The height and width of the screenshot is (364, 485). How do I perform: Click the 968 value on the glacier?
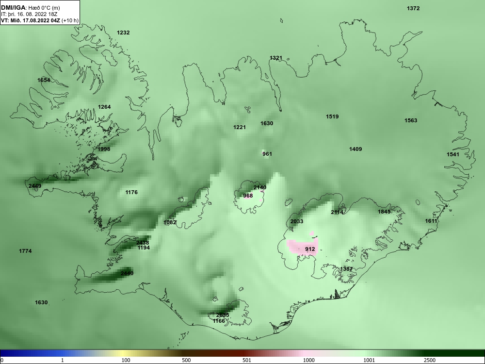[x=248, y=196]
